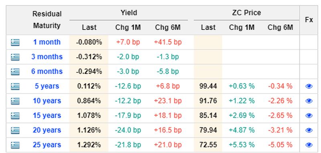Viewport: 321px width, 153px height.
Task: Click the Residual Maturity column header
Action: pyautogui.click(x=47, y=20)
